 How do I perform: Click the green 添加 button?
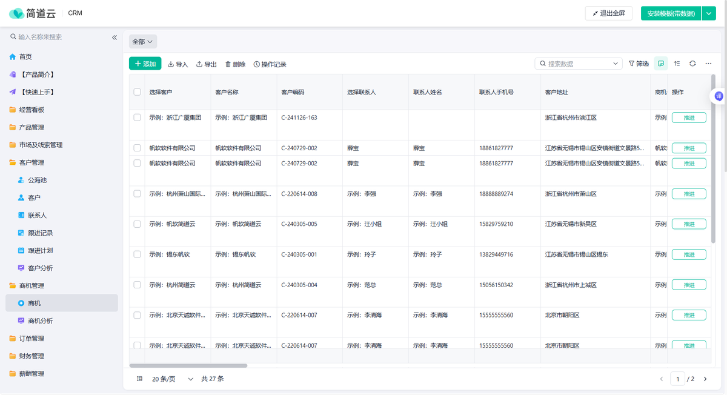coord(145,64)
